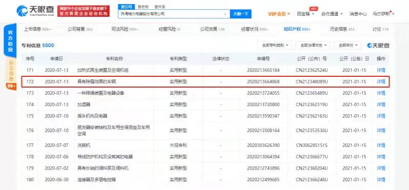Select the 官方信息 side tab
The height and width of the screenshot is (190, 409).
pos(10,41)
